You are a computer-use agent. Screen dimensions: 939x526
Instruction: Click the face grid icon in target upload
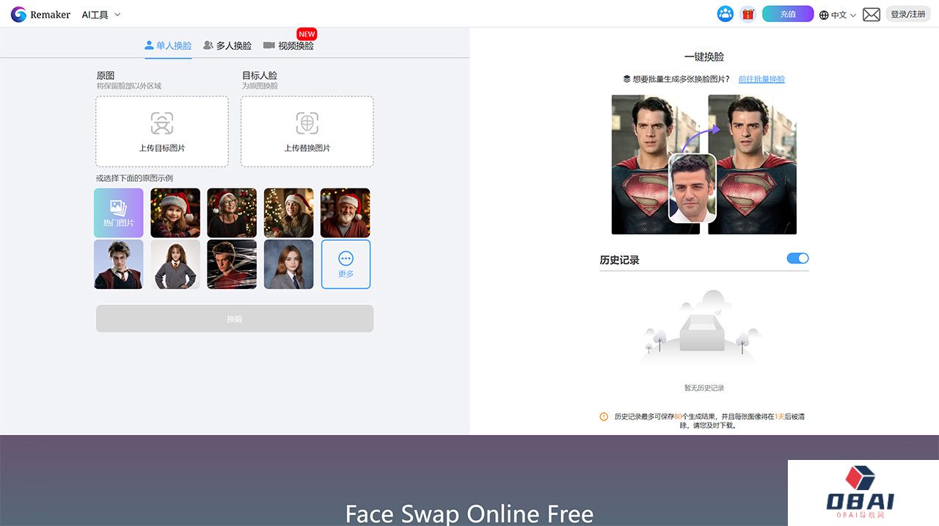(307, 123)
